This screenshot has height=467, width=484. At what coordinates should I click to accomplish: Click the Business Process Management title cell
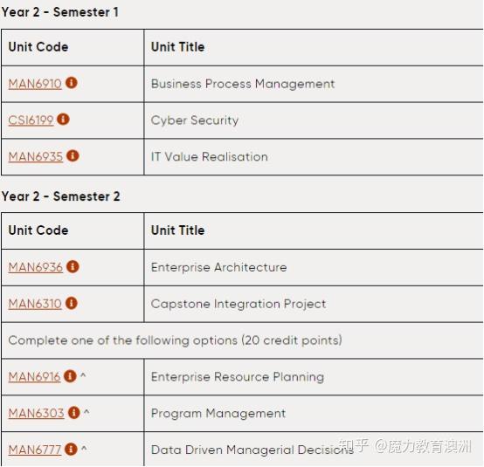click(314, 84)
